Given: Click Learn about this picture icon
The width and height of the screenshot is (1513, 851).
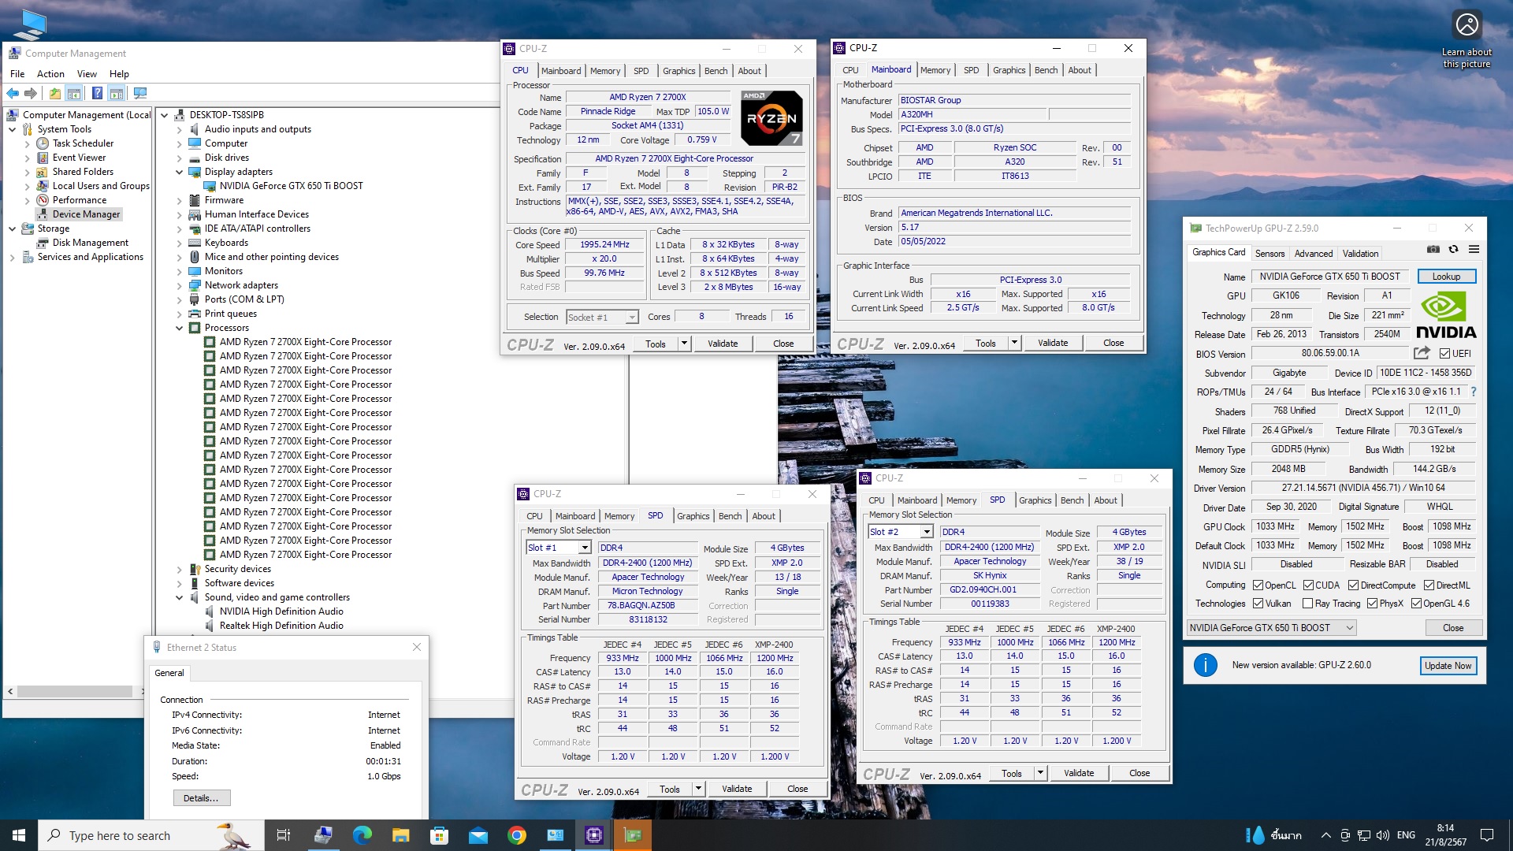Looking at the screenshot, I should pos(1467,25).
